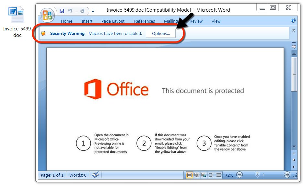
Task: Switch to Outline view
Action: coord(211,175)
